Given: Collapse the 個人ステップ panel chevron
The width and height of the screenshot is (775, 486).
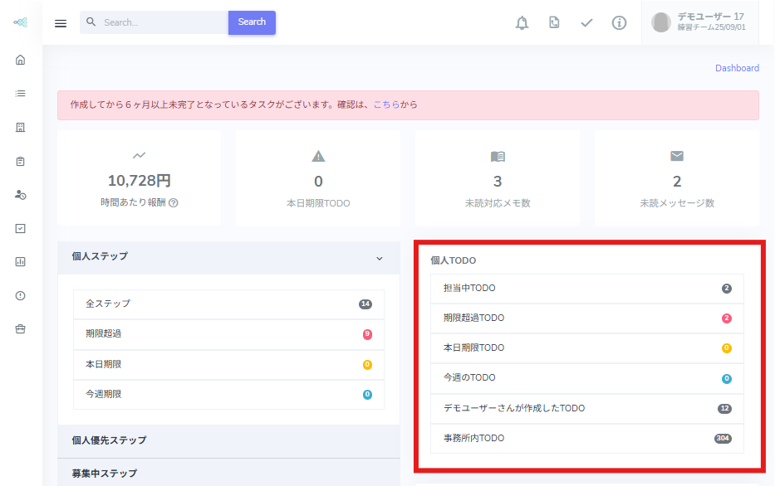Looking at the screenshot, I should 380,258.
